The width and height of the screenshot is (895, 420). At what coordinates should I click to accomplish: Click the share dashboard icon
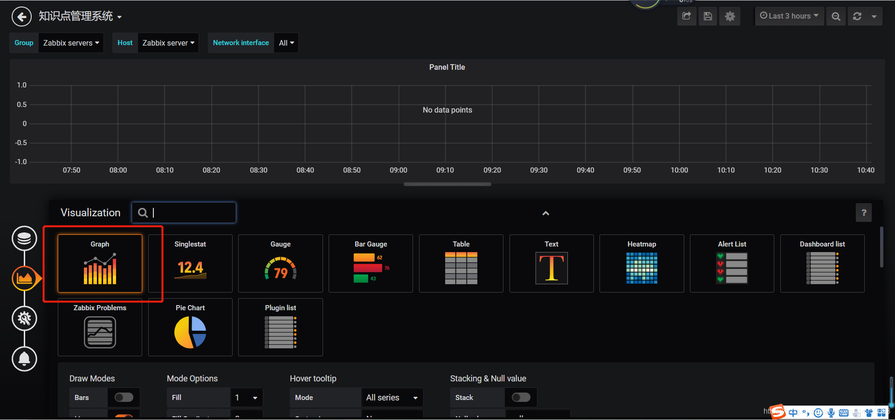point(687,16)
